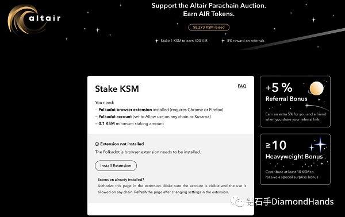Click the info icon beside Extension not installed
The height and width of the screenshot is (217, 345).
97,144
